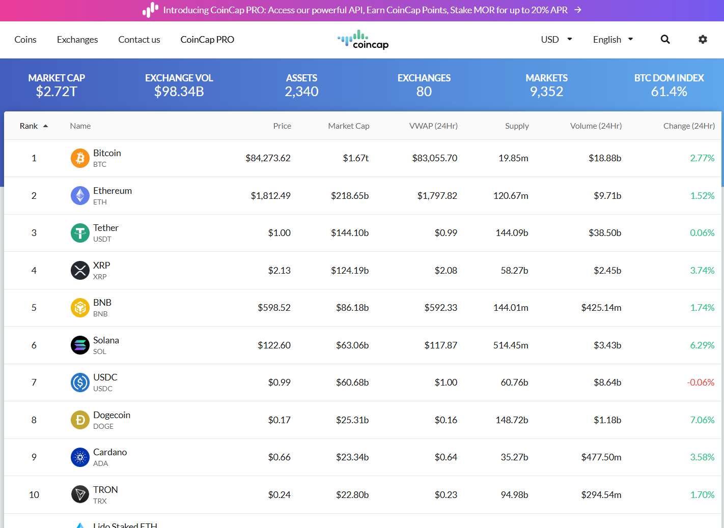Open the Cardano name link
The height and width of the screenshot is (528, 724).
click(110, 452)
